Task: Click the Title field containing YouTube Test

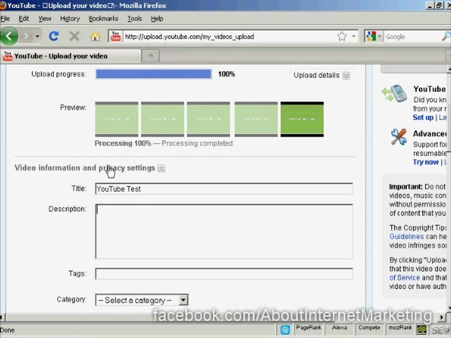Action: coord(224,189)
